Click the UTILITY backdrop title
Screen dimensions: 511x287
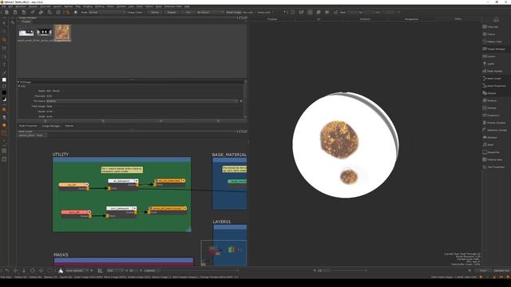click(61, 155)
